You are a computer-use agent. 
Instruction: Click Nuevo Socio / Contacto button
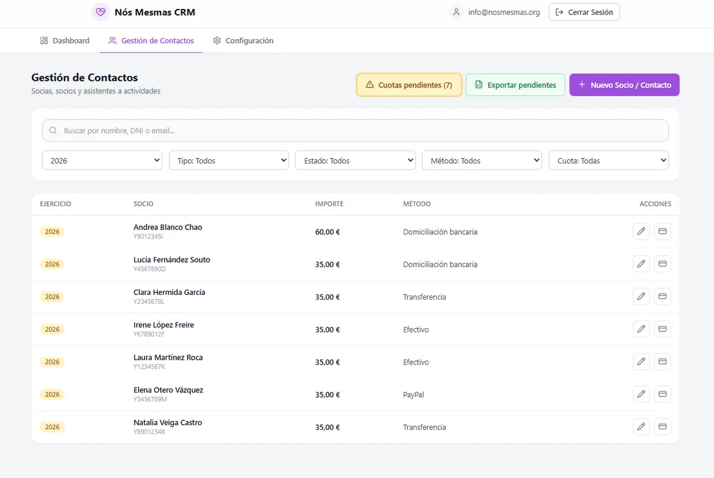click(x=624, y=85)
